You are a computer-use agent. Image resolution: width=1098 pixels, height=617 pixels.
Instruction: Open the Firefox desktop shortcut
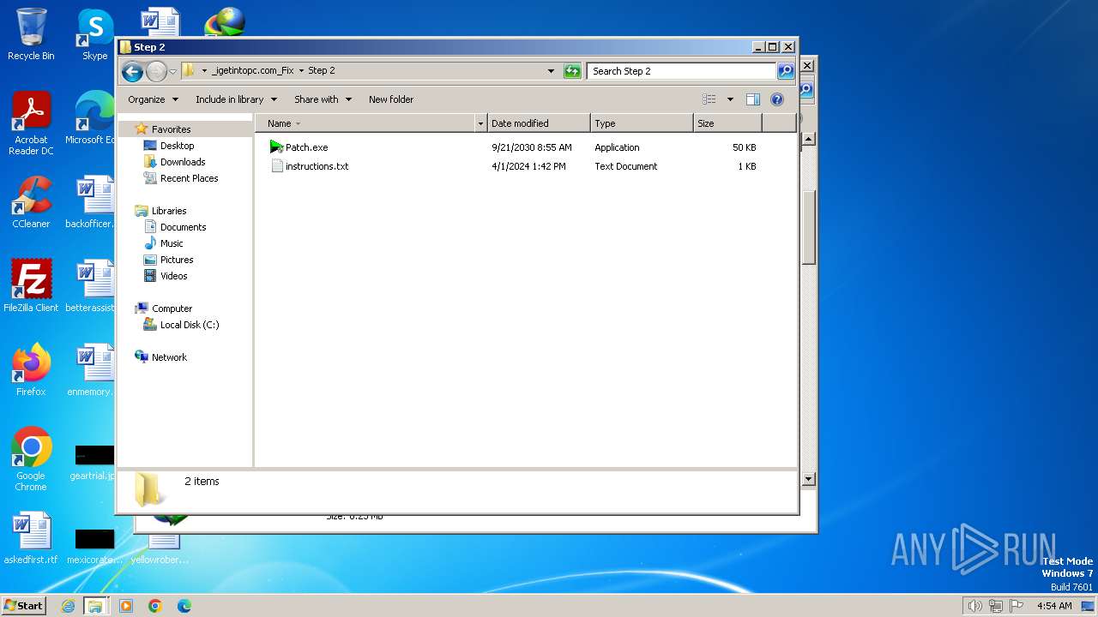(x=31, y=370)
